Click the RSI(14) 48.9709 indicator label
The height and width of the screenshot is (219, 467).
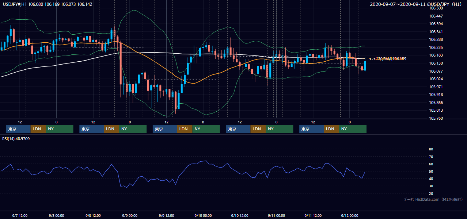16,139
